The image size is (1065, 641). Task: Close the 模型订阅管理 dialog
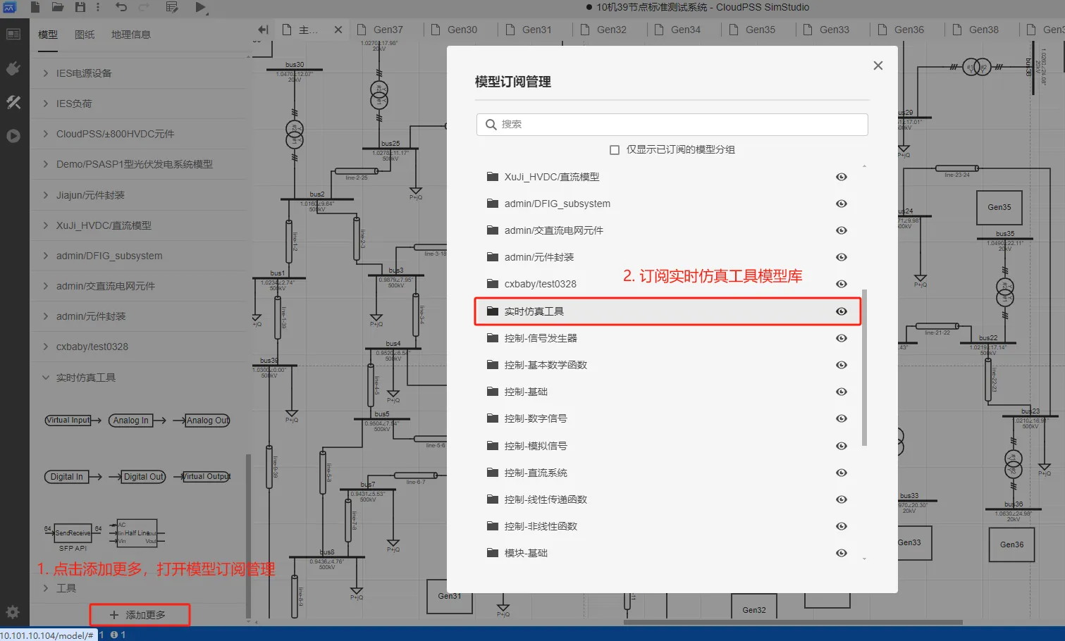[x=878, y=66]
